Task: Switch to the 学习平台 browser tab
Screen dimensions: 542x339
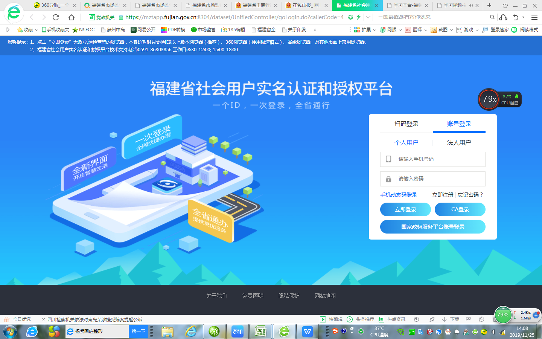Action: coord(406,5)
